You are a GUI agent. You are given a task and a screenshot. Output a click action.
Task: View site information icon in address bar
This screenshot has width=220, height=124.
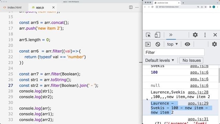pos(157,7)
